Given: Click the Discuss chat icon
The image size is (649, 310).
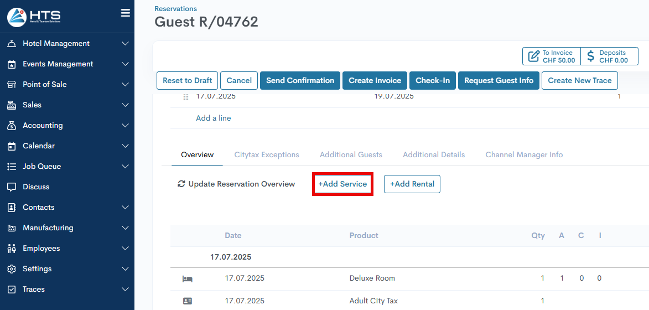Looking at the screenshot, I should click(12, 187).
